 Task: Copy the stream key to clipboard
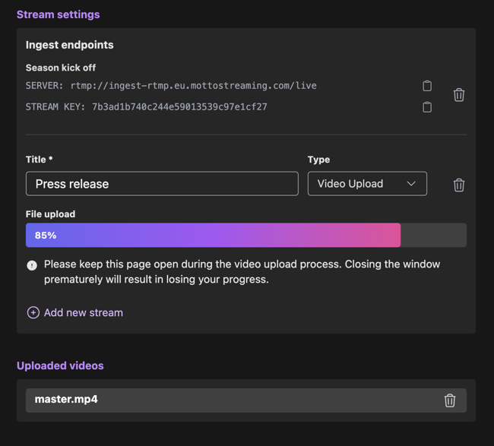(427, 107)
